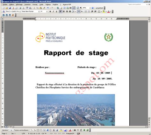Open the Tableau menu

[x=48, y=4]
